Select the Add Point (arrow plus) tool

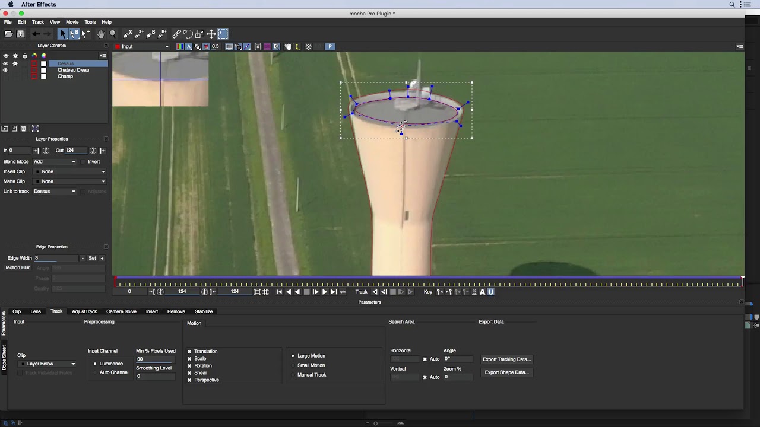[86, 34]
